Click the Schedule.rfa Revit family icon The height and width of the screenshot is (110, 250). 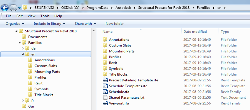point(105,92)
